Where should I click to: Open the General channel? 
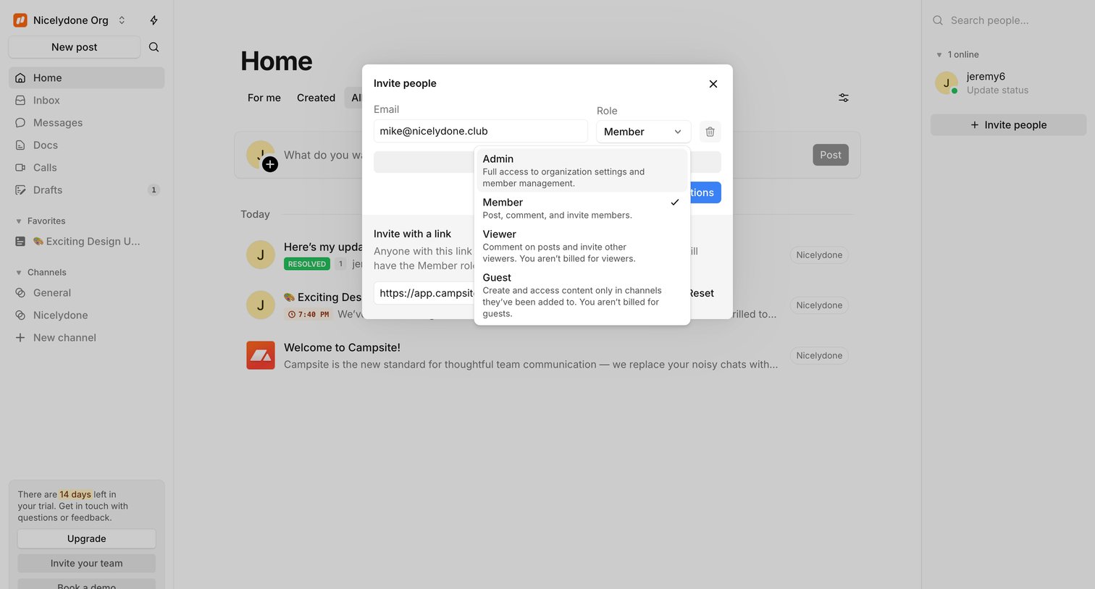(86, 293)
